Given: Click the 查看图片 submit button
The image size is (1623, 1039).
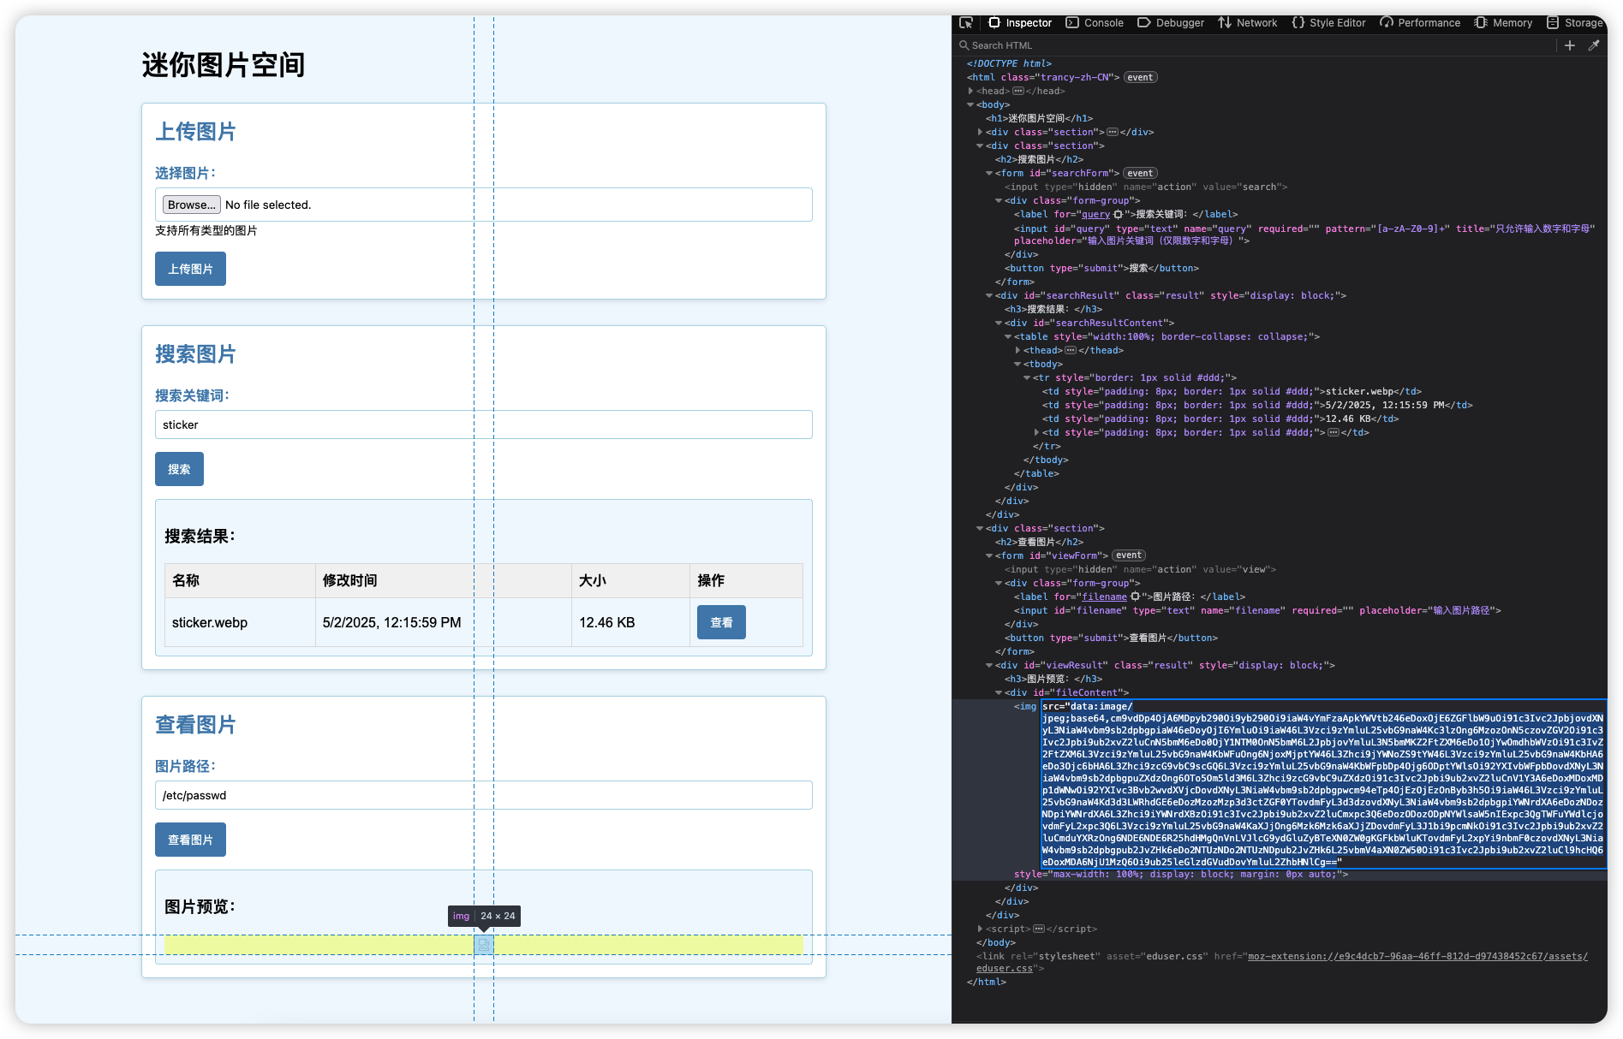Looking at the screenshot, I should coord(190,840).
